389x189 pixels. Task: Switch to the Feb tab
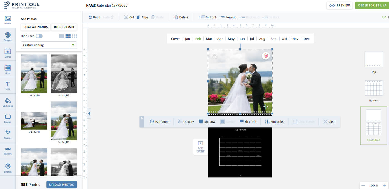point(198,39)
